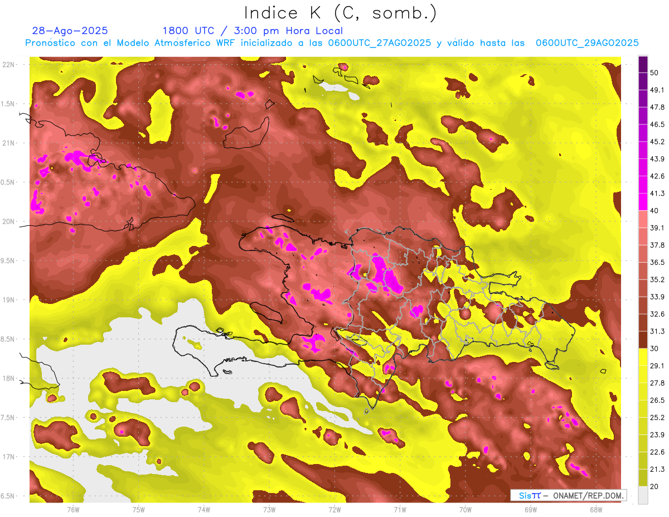Screen dimensions: 669x517
Task: Click the "20" colorbar label
Action: [655, 486]
